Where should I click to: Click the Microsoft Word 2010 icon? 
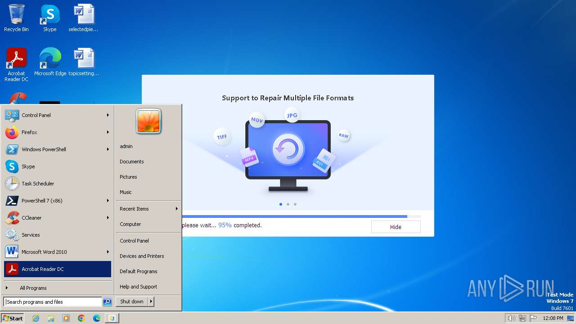pos(12,252)
